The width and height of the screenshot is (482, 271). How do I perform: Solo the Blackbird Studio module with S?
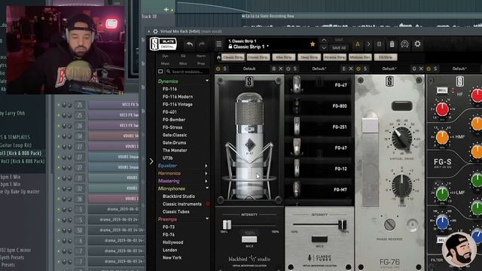tap(225, 69)
